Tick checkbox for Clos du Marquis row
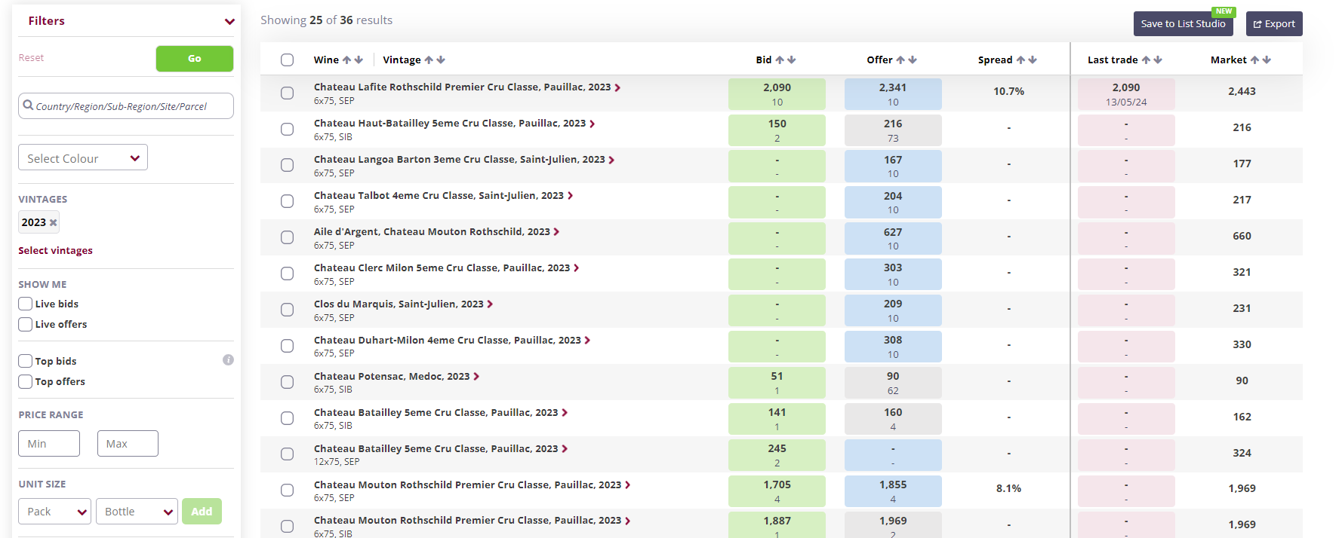This screenshot has width=1339, height=538. (287, 310)
